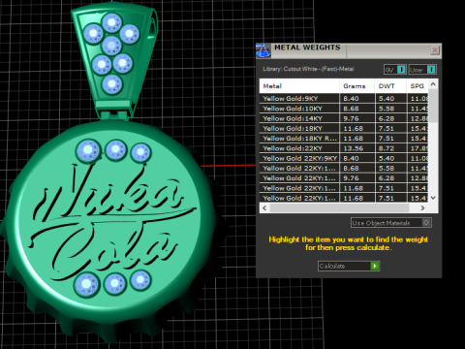The height and width of the screenshot is (349, 465).
Task: Select the Yellow Gold:18KY R... row
Action: (344, 139)
